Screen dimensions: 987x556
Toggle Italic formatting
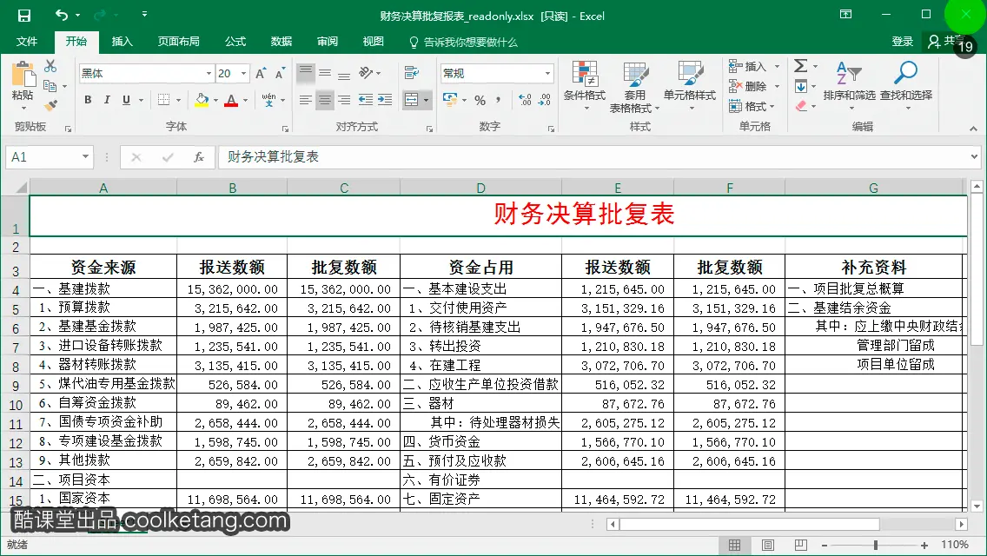(107, 100)
